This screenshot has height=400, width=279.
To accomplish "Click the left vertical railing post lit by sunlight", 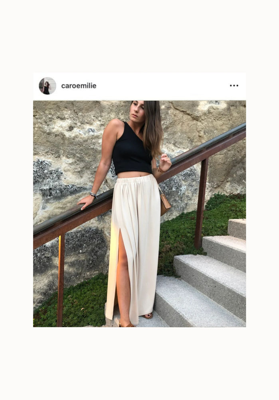I will coord(61,281).
